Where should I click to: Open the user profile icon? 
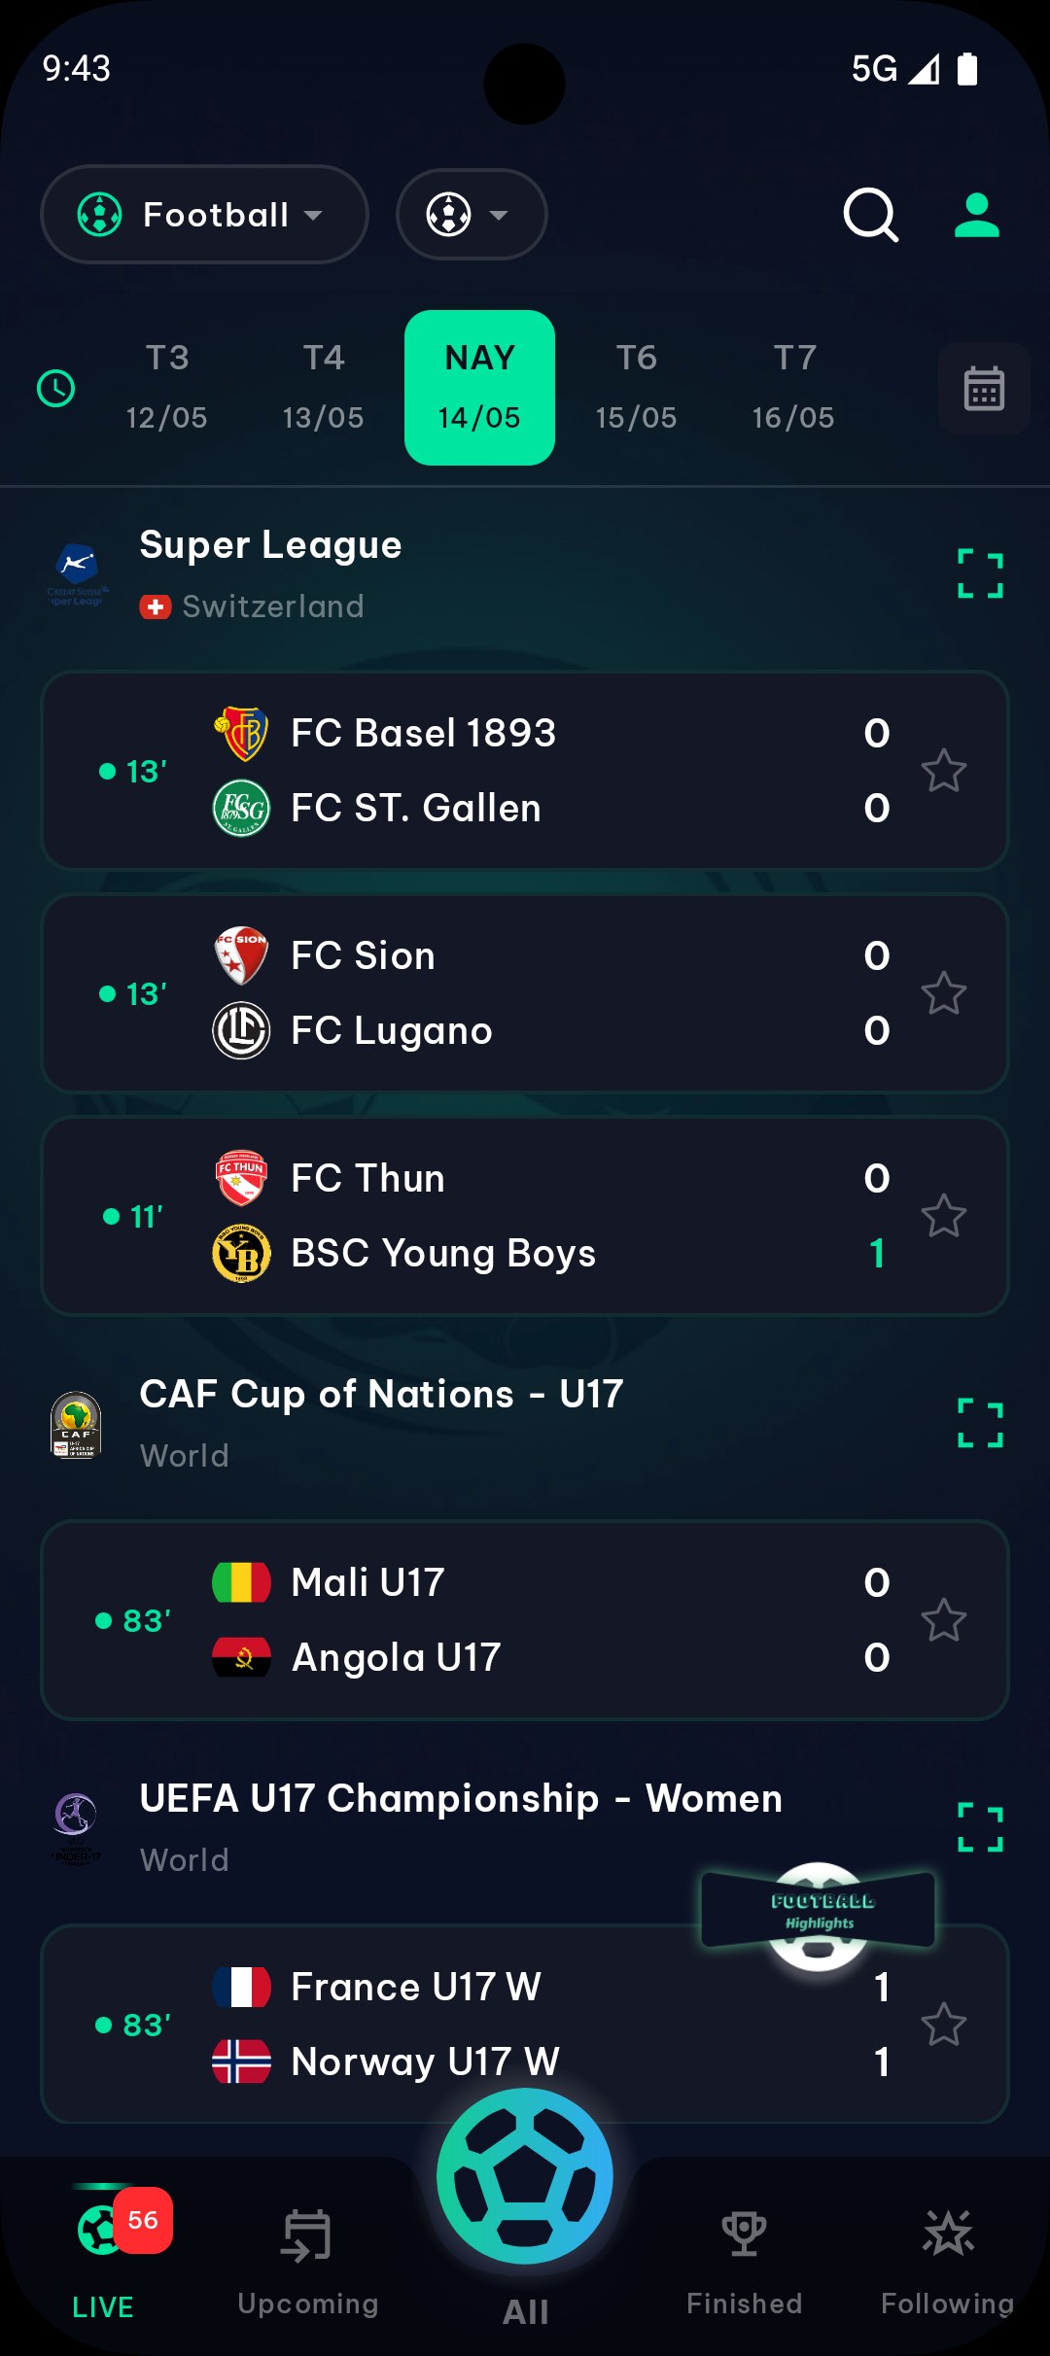(x=976, y=215)
